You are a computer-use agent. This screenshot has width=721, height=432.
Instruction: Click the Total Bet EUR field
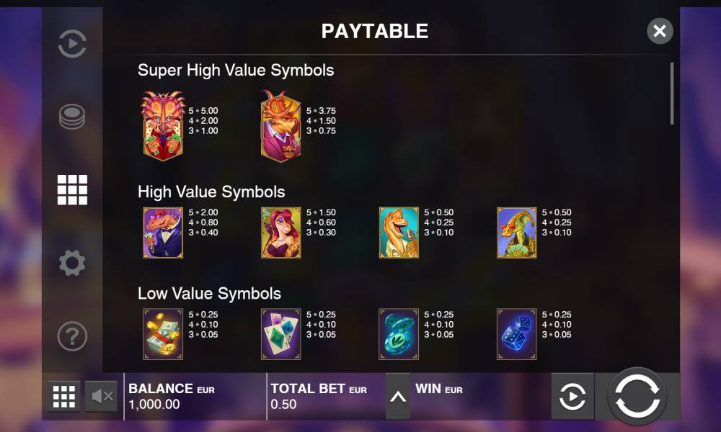[326, 396]
